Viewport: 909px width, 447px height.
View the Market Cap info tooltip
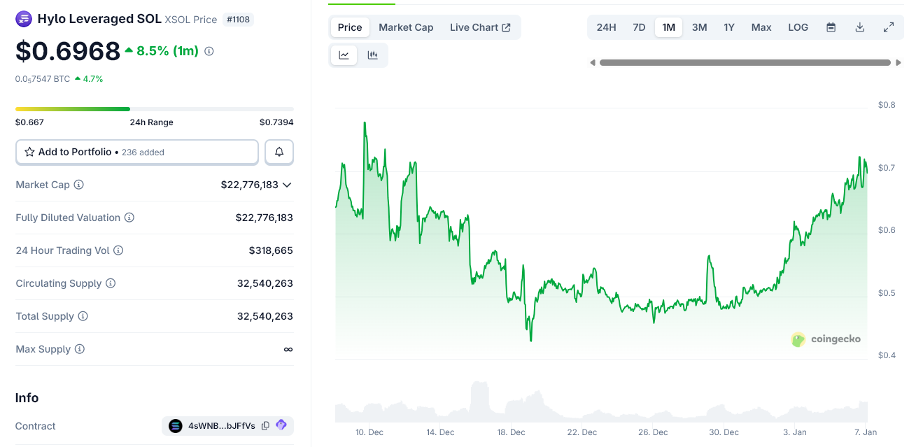77,185
